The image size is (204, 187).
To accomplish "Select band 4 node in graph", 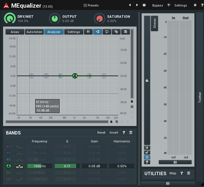I will (75, 76).
